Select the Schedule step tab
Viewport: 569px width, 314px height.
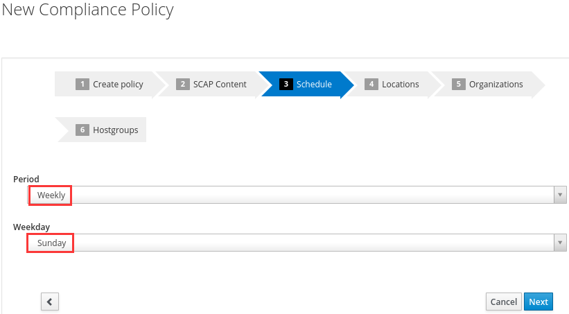[314, 85]
